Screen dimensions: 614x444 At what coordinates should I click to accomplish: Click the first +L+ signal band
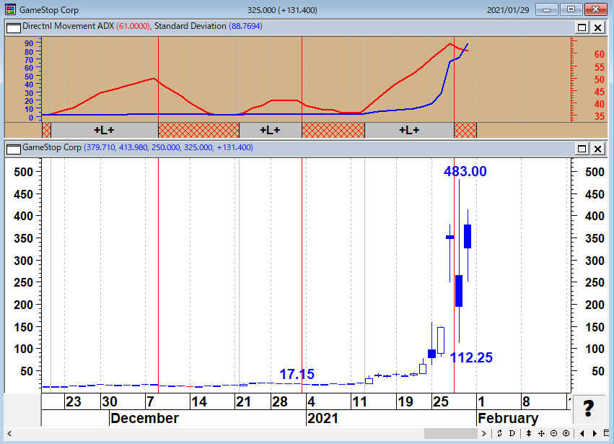[x=105, y=130]
